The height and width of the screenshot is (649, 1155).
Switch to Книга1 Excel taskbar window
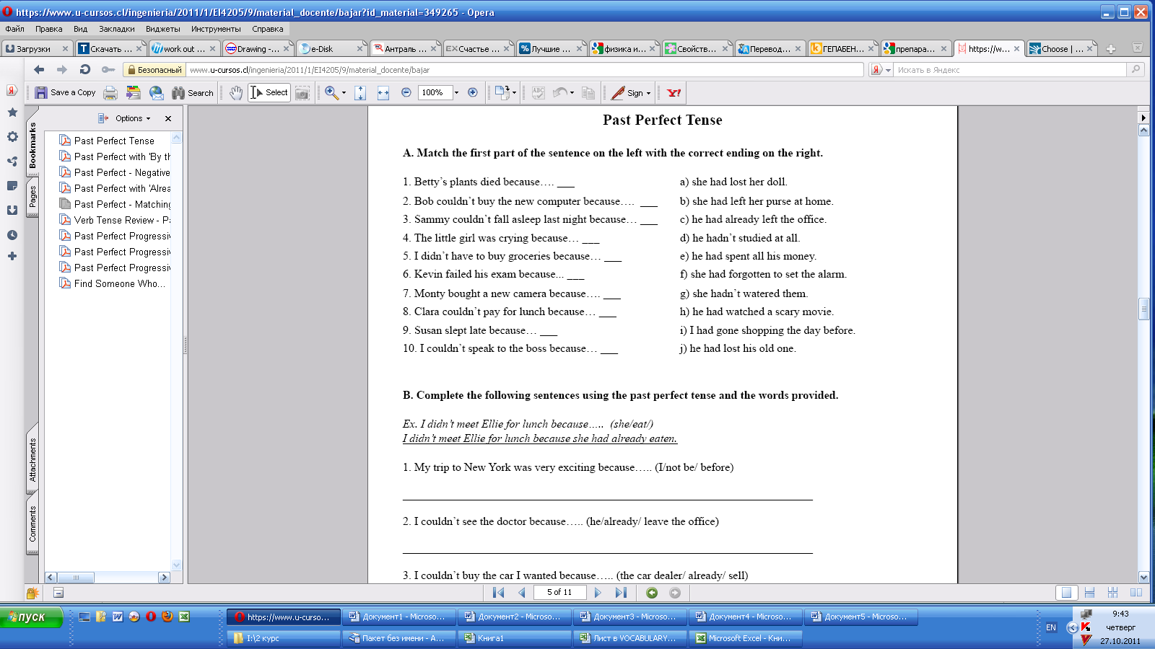tap(514, 638)
